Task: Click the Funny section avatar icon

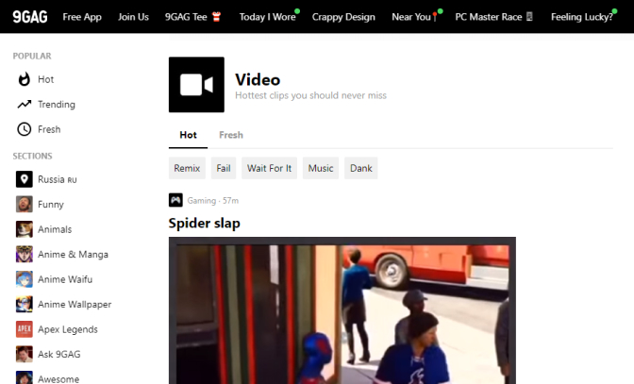Action: point(25,204)
